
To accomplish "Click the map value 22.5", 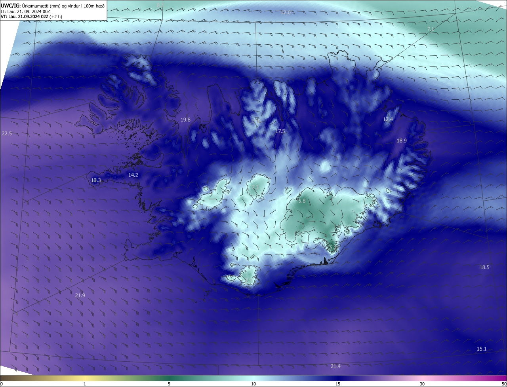I will (7, 134).
